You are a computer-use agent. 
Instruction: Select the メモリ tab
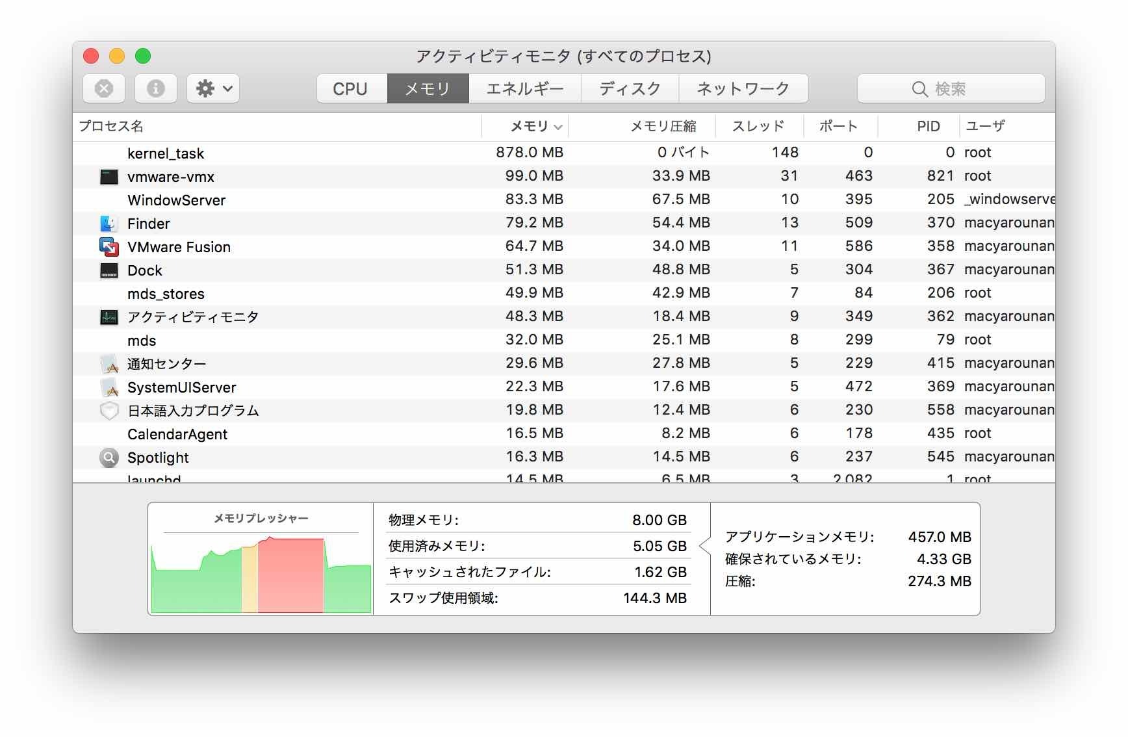click(x=428, y=88)
